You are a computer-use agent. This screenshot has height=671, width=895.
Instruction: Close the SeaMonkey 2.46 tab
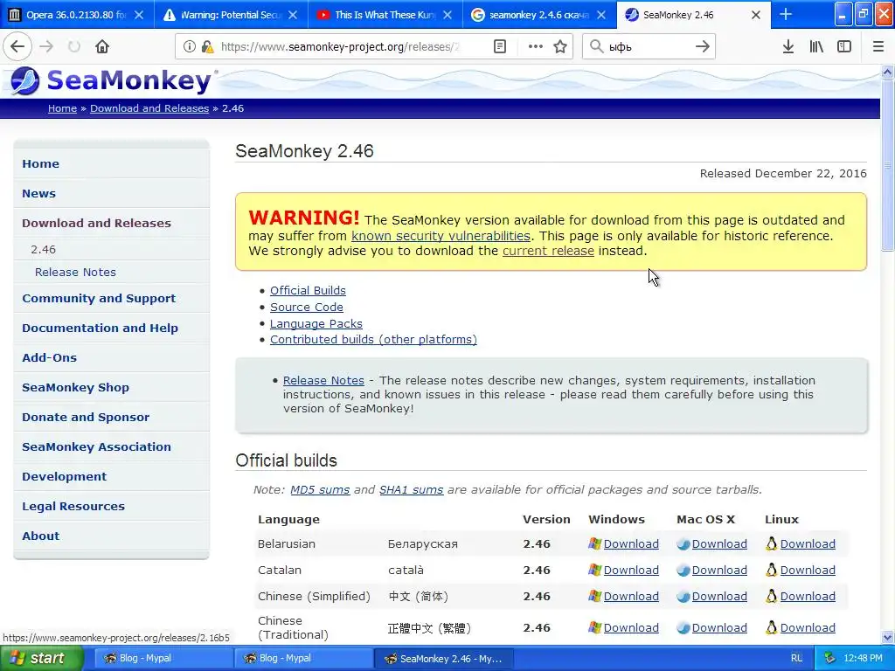click(756, 16)
